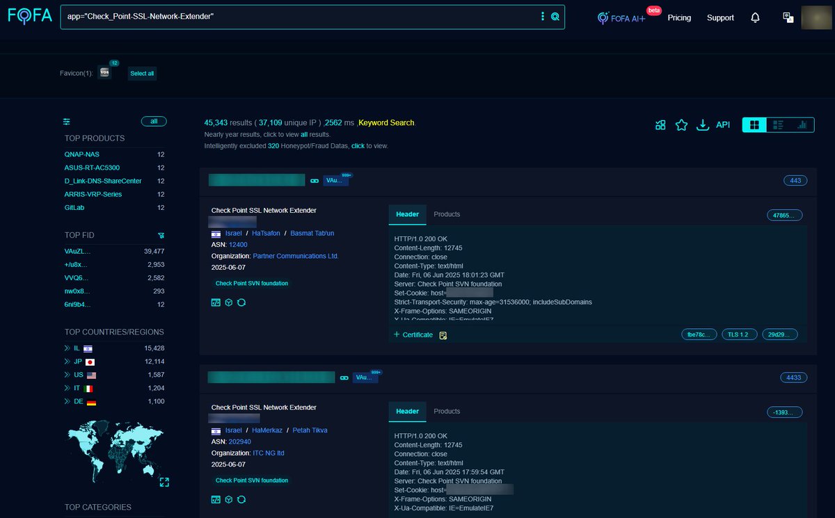This screenshot has height=518, width=835.
Task: Click Petah Tikva location link
Action: pos(310,430)
